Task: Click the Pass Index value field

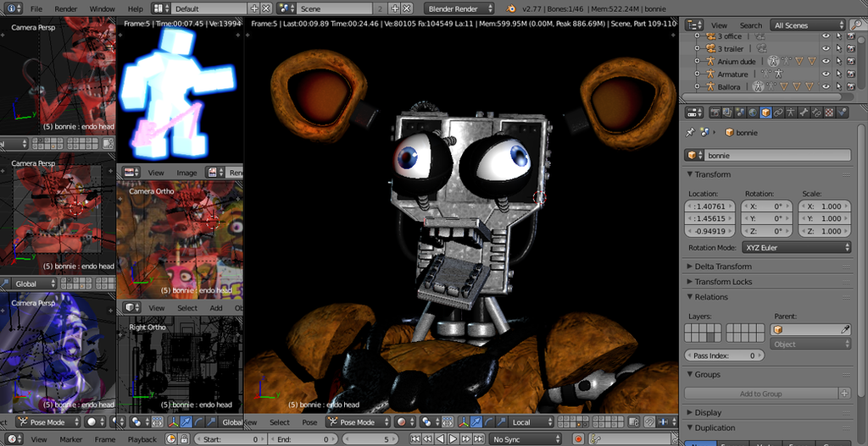Action: (x=725, y=355)
